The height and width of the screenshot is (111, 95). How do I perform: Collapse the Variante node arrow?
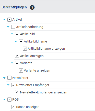(x=12, y=63)
